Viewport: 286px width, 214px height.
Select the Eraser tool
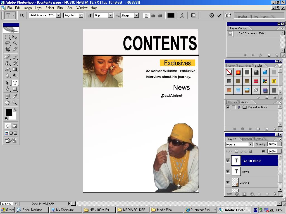[7, 69]
